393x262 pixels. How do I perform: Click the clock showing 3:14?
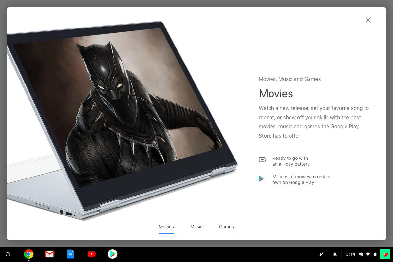tap(350, 254)
